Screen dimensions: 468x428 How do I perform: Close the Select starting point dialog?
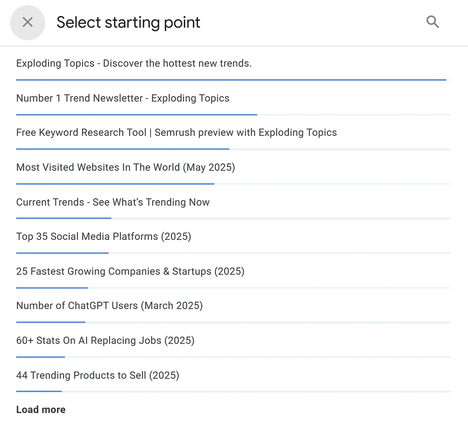28,23
